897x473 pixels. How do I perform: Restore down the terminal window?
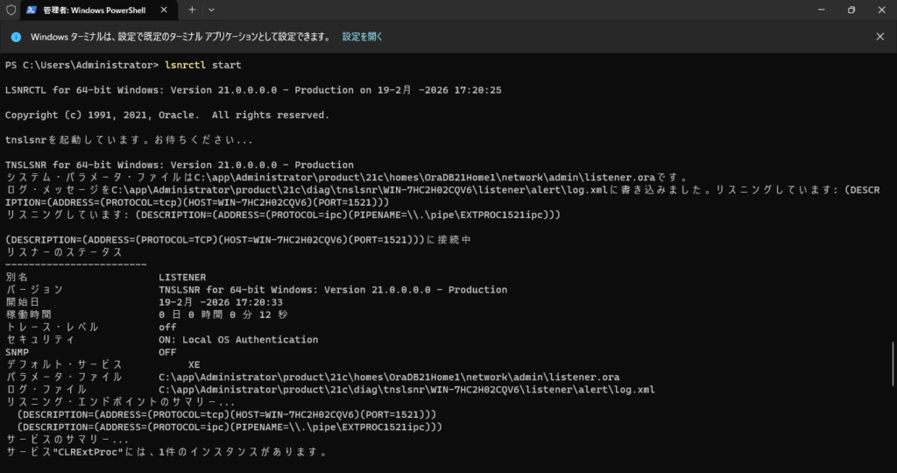(851, 10)
